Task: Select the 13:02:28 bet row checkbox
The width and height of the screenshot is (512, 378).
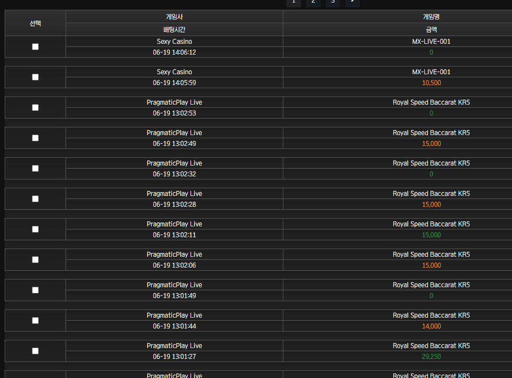Action: click(35, 199)
